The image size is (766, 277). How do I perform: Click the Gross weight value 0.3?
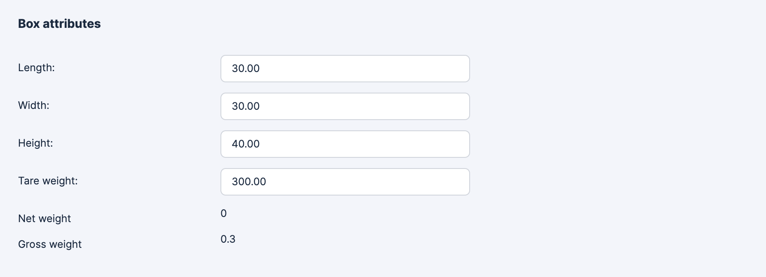tap(228, 239)
